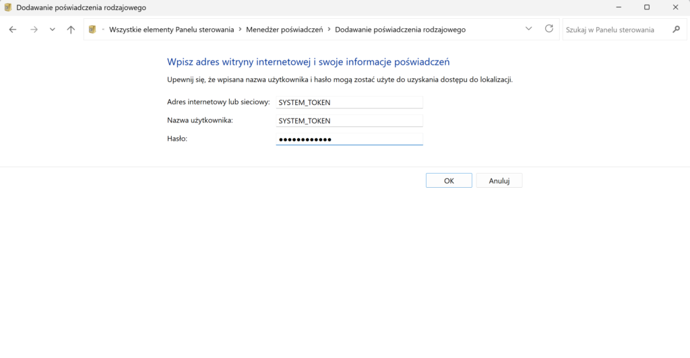Go back using the Back arrow
This screenshot has height=358, width=690.
click(x=13, y=30)
